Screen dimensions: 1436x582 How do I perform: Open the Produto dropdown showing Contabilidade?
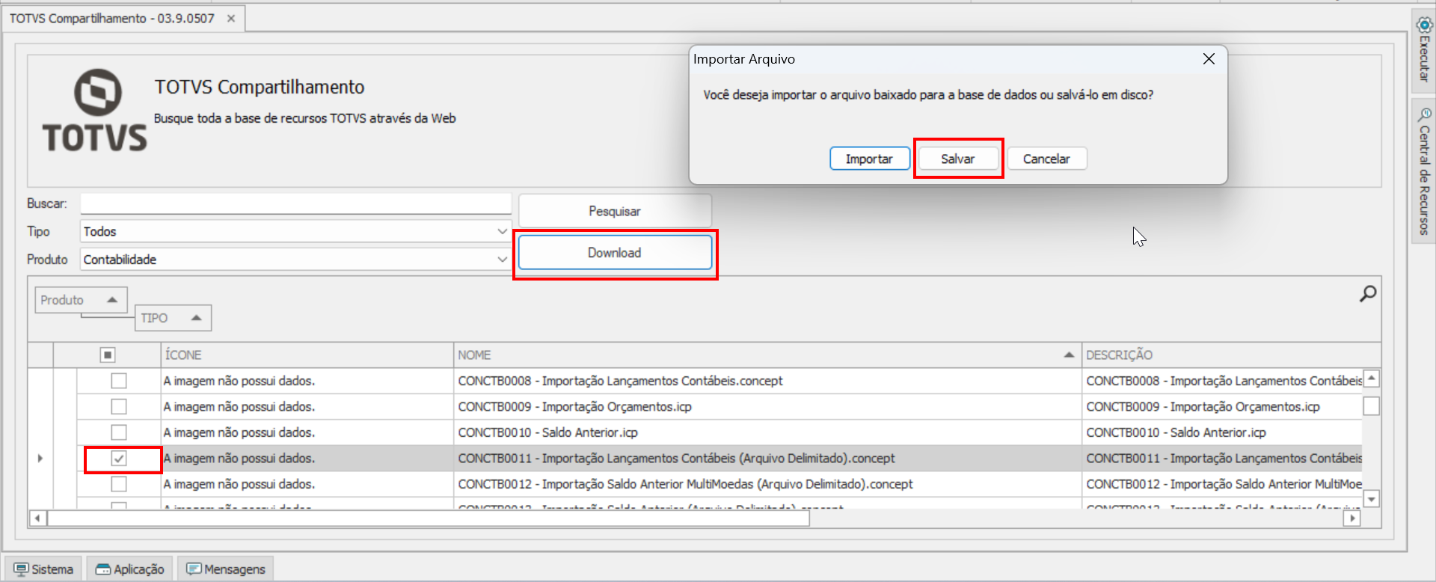pos(295,260)
